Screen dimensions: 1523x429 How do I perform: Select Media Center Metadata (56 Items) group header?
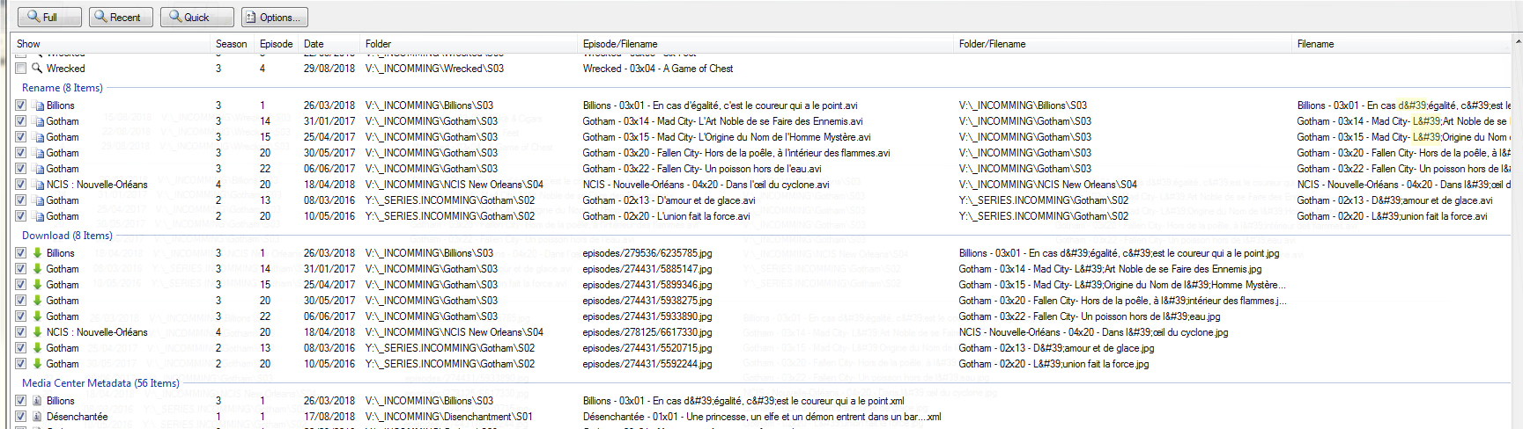pos(100,383)
